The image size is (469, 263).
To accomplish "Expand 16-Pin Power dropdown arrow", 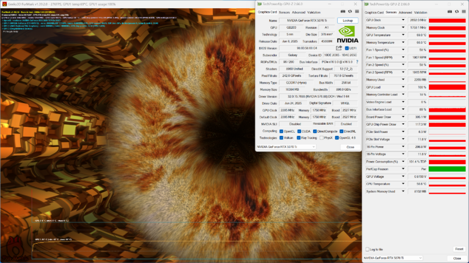I will [x=403, y=147].
